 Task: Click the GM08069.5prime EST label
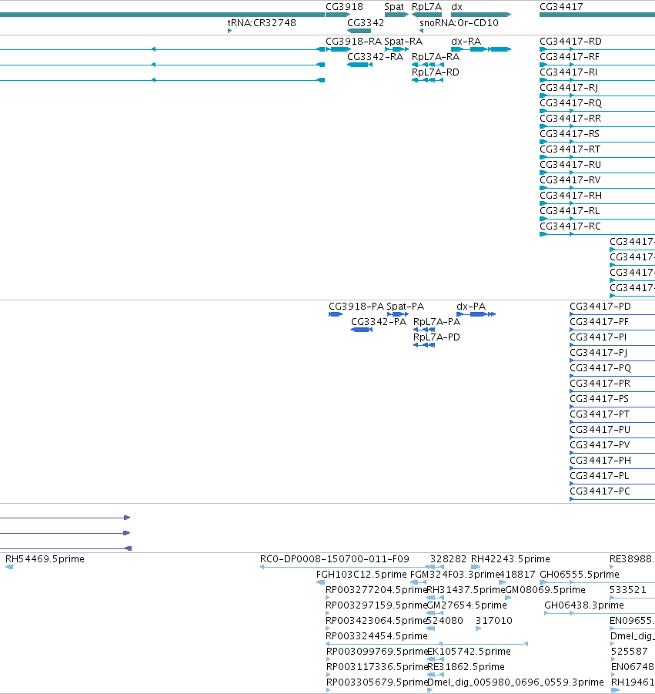click(545, 590)
